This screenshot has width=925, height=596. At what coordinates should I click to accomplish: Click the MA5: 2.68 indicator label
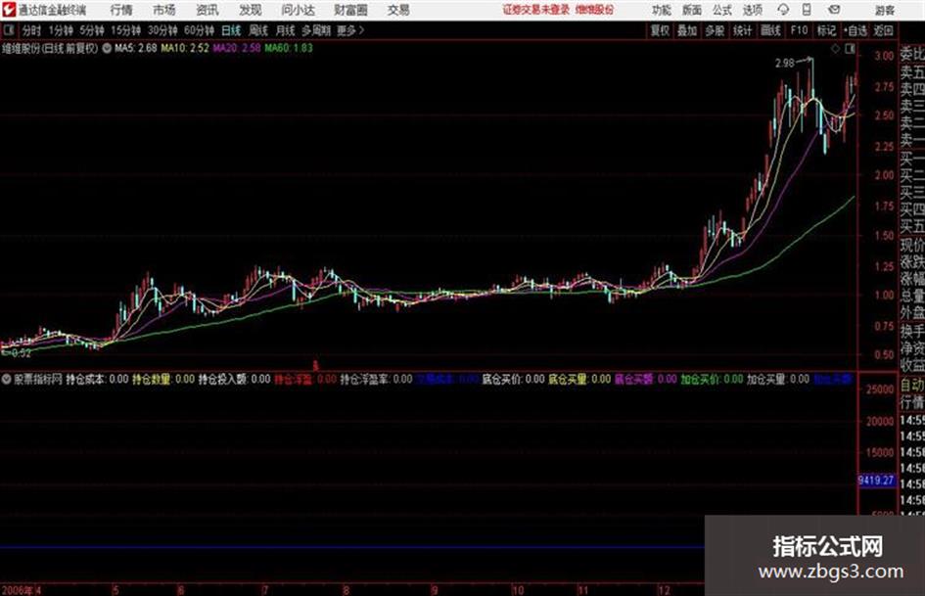point(136,48)
